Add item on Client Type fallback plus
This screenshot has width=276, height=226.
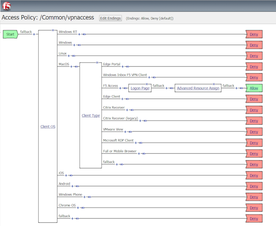117,164
